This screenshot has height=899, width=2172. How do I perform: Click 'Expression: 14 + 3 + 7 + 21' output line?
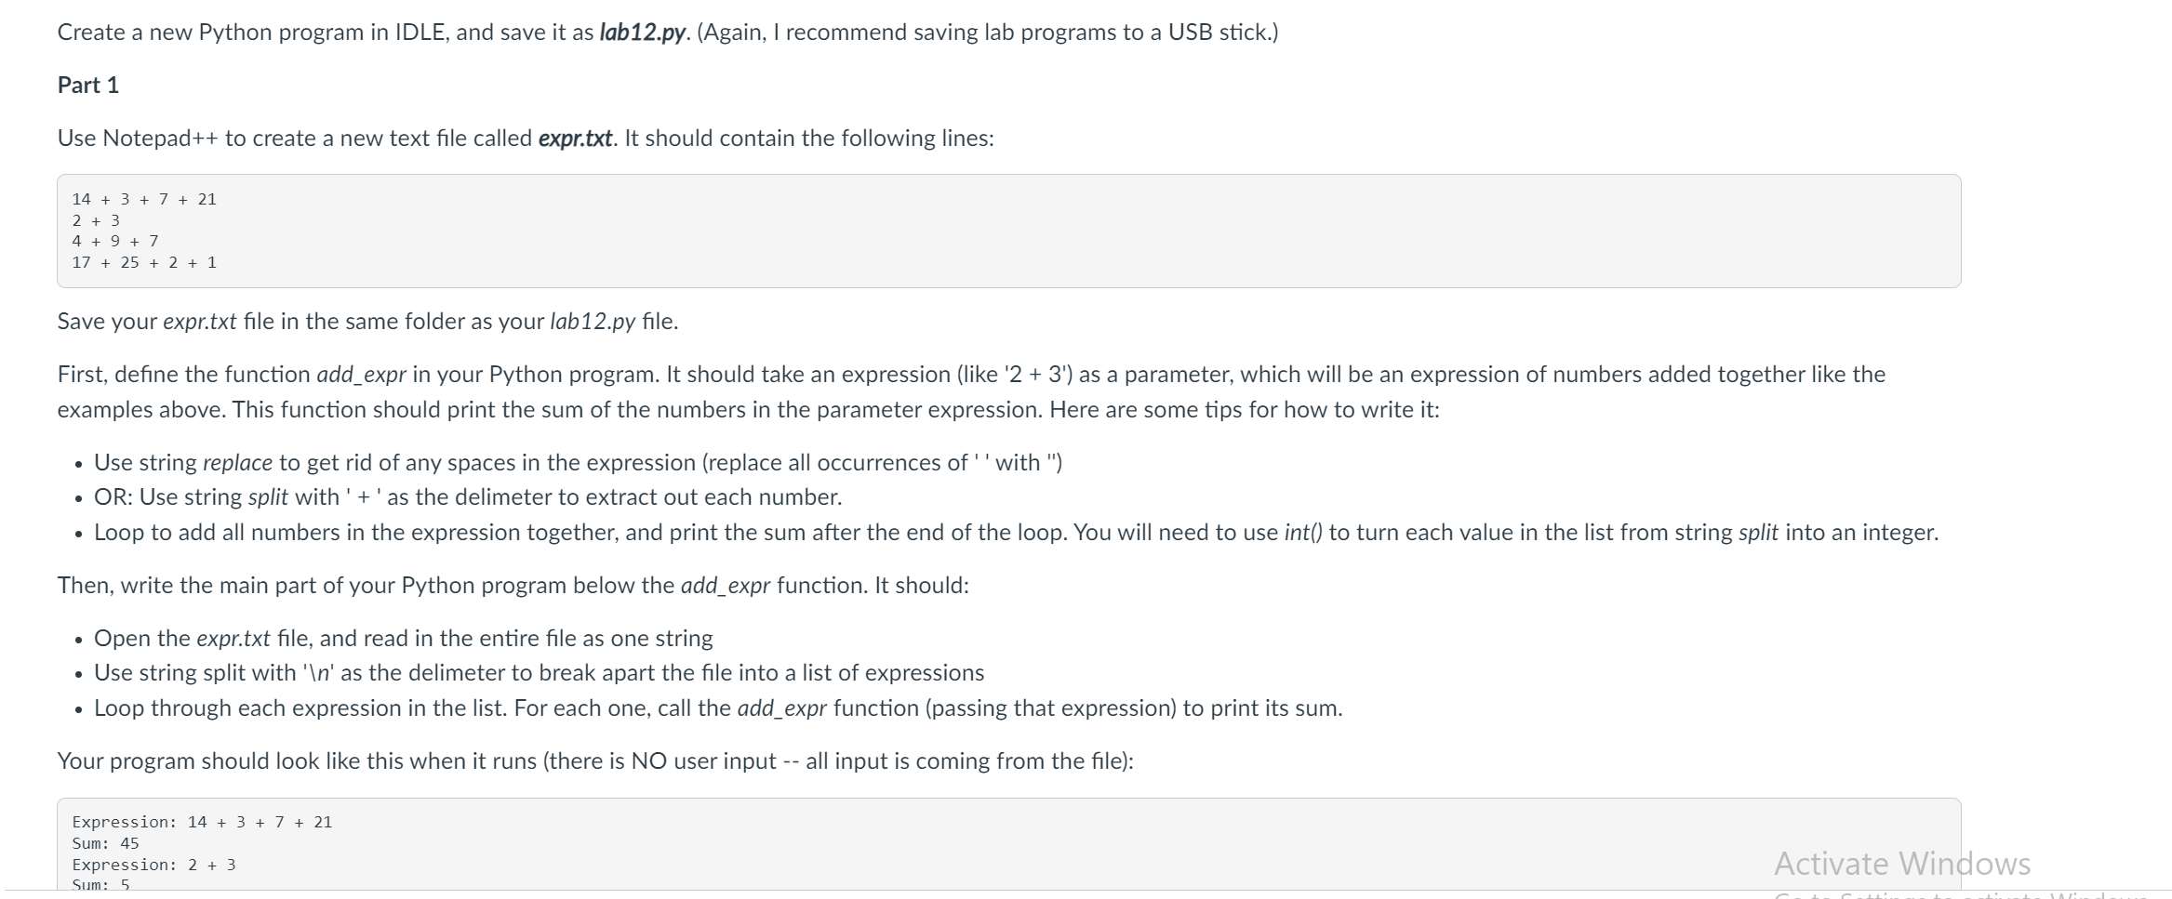[x=202, y=822]
